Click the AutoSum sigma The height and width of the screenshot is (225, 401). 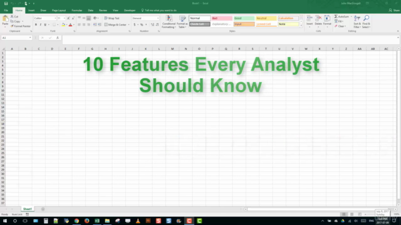(336, 16)
